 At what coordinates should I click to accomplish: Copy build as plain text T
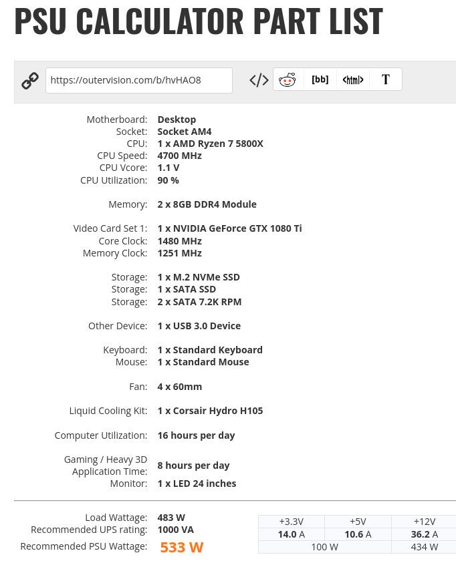(386, 79)
